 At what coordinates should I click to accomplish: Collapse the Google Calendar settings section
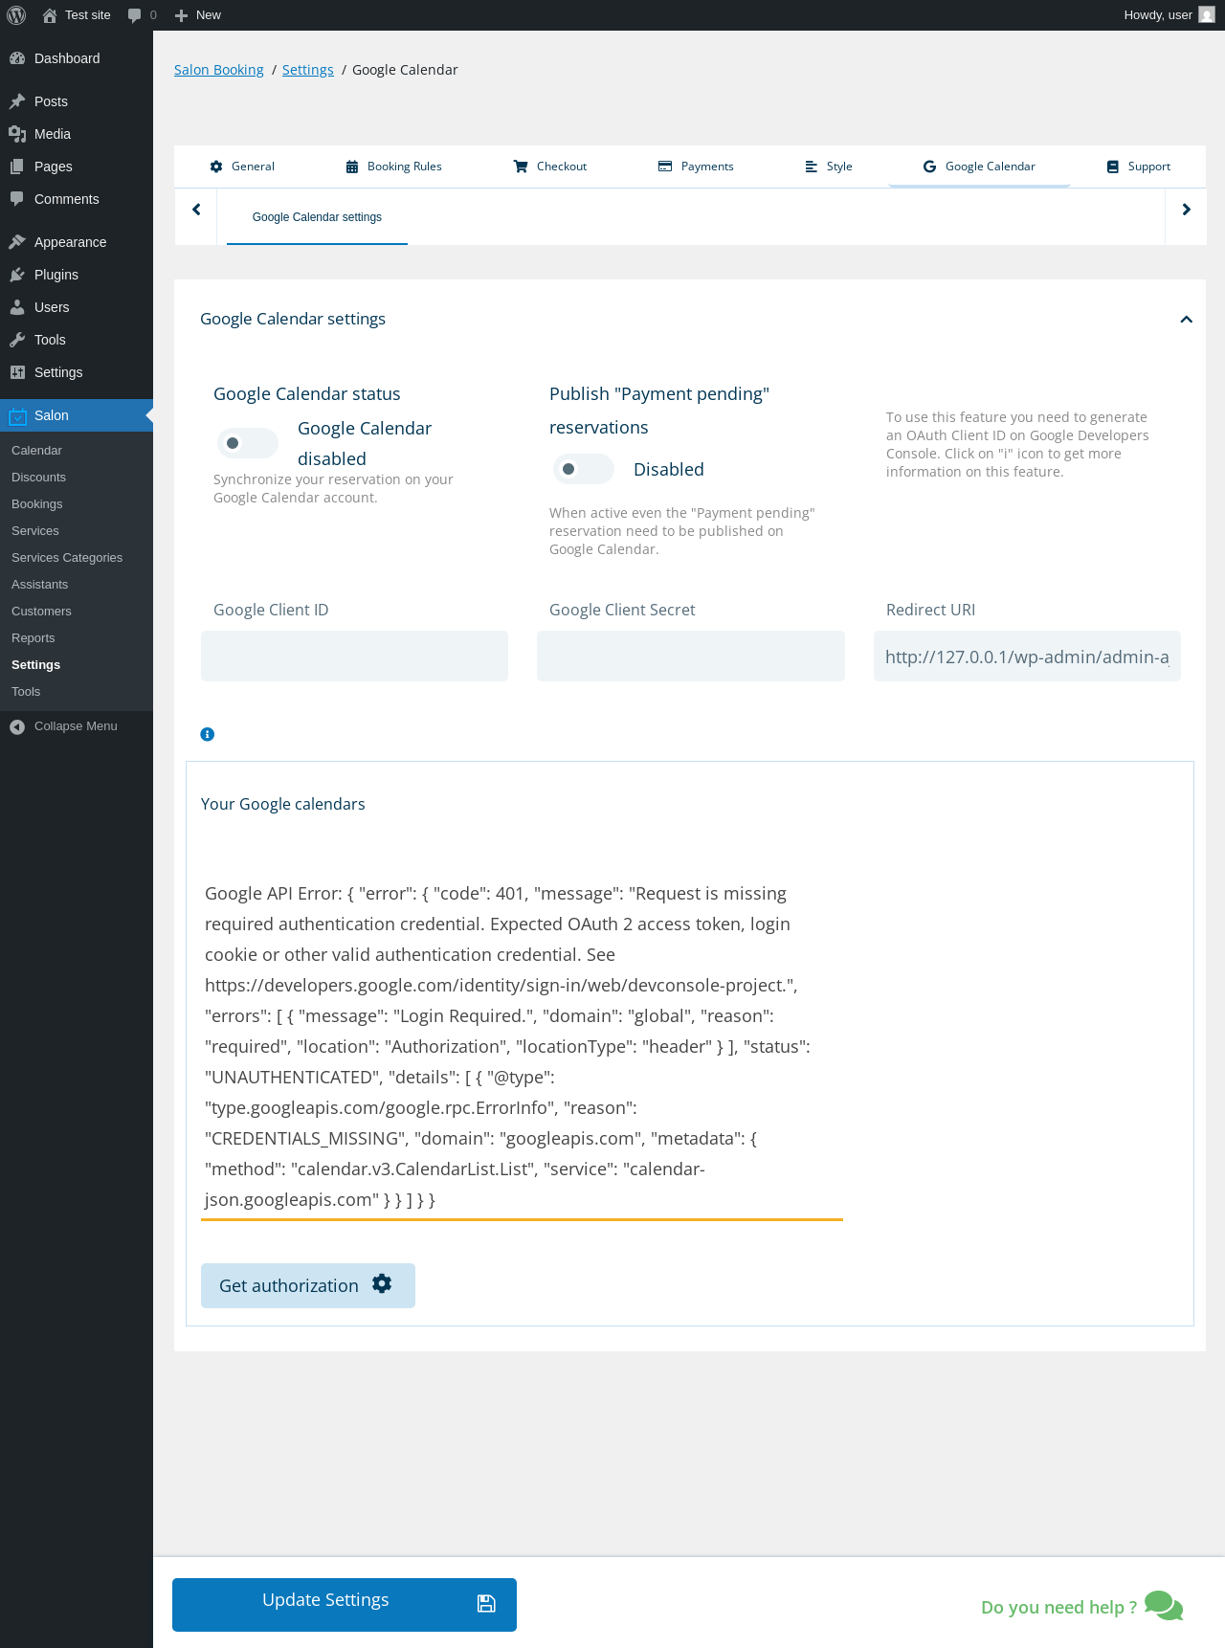[1186, 320]
